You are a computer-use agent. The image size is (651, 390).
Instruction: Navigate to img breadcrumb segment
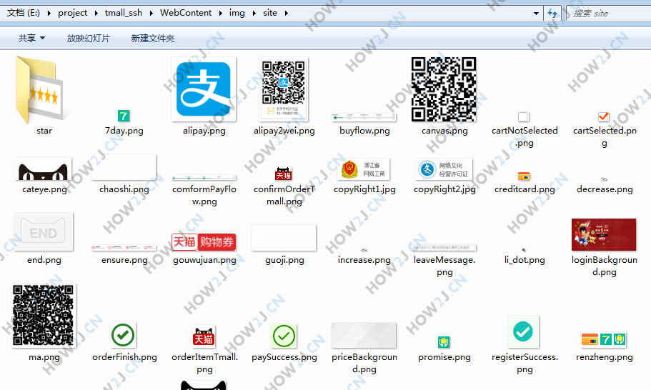pyautogui.click(x=237, y=13)
